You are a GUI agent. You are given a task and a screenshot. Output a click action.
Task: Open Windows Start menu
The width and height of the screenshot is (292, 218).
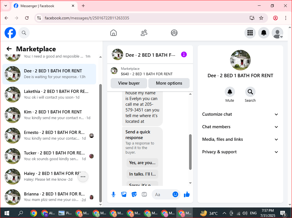coord(7,213)
